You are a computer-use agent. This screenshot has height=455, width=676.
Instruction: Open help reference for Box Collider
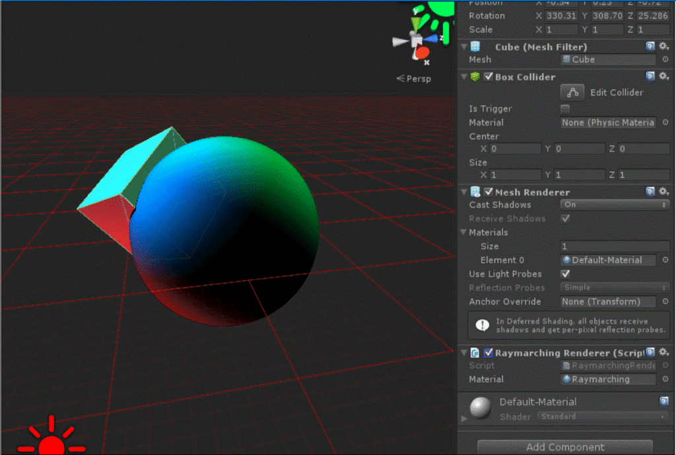(x=650, y=77)
